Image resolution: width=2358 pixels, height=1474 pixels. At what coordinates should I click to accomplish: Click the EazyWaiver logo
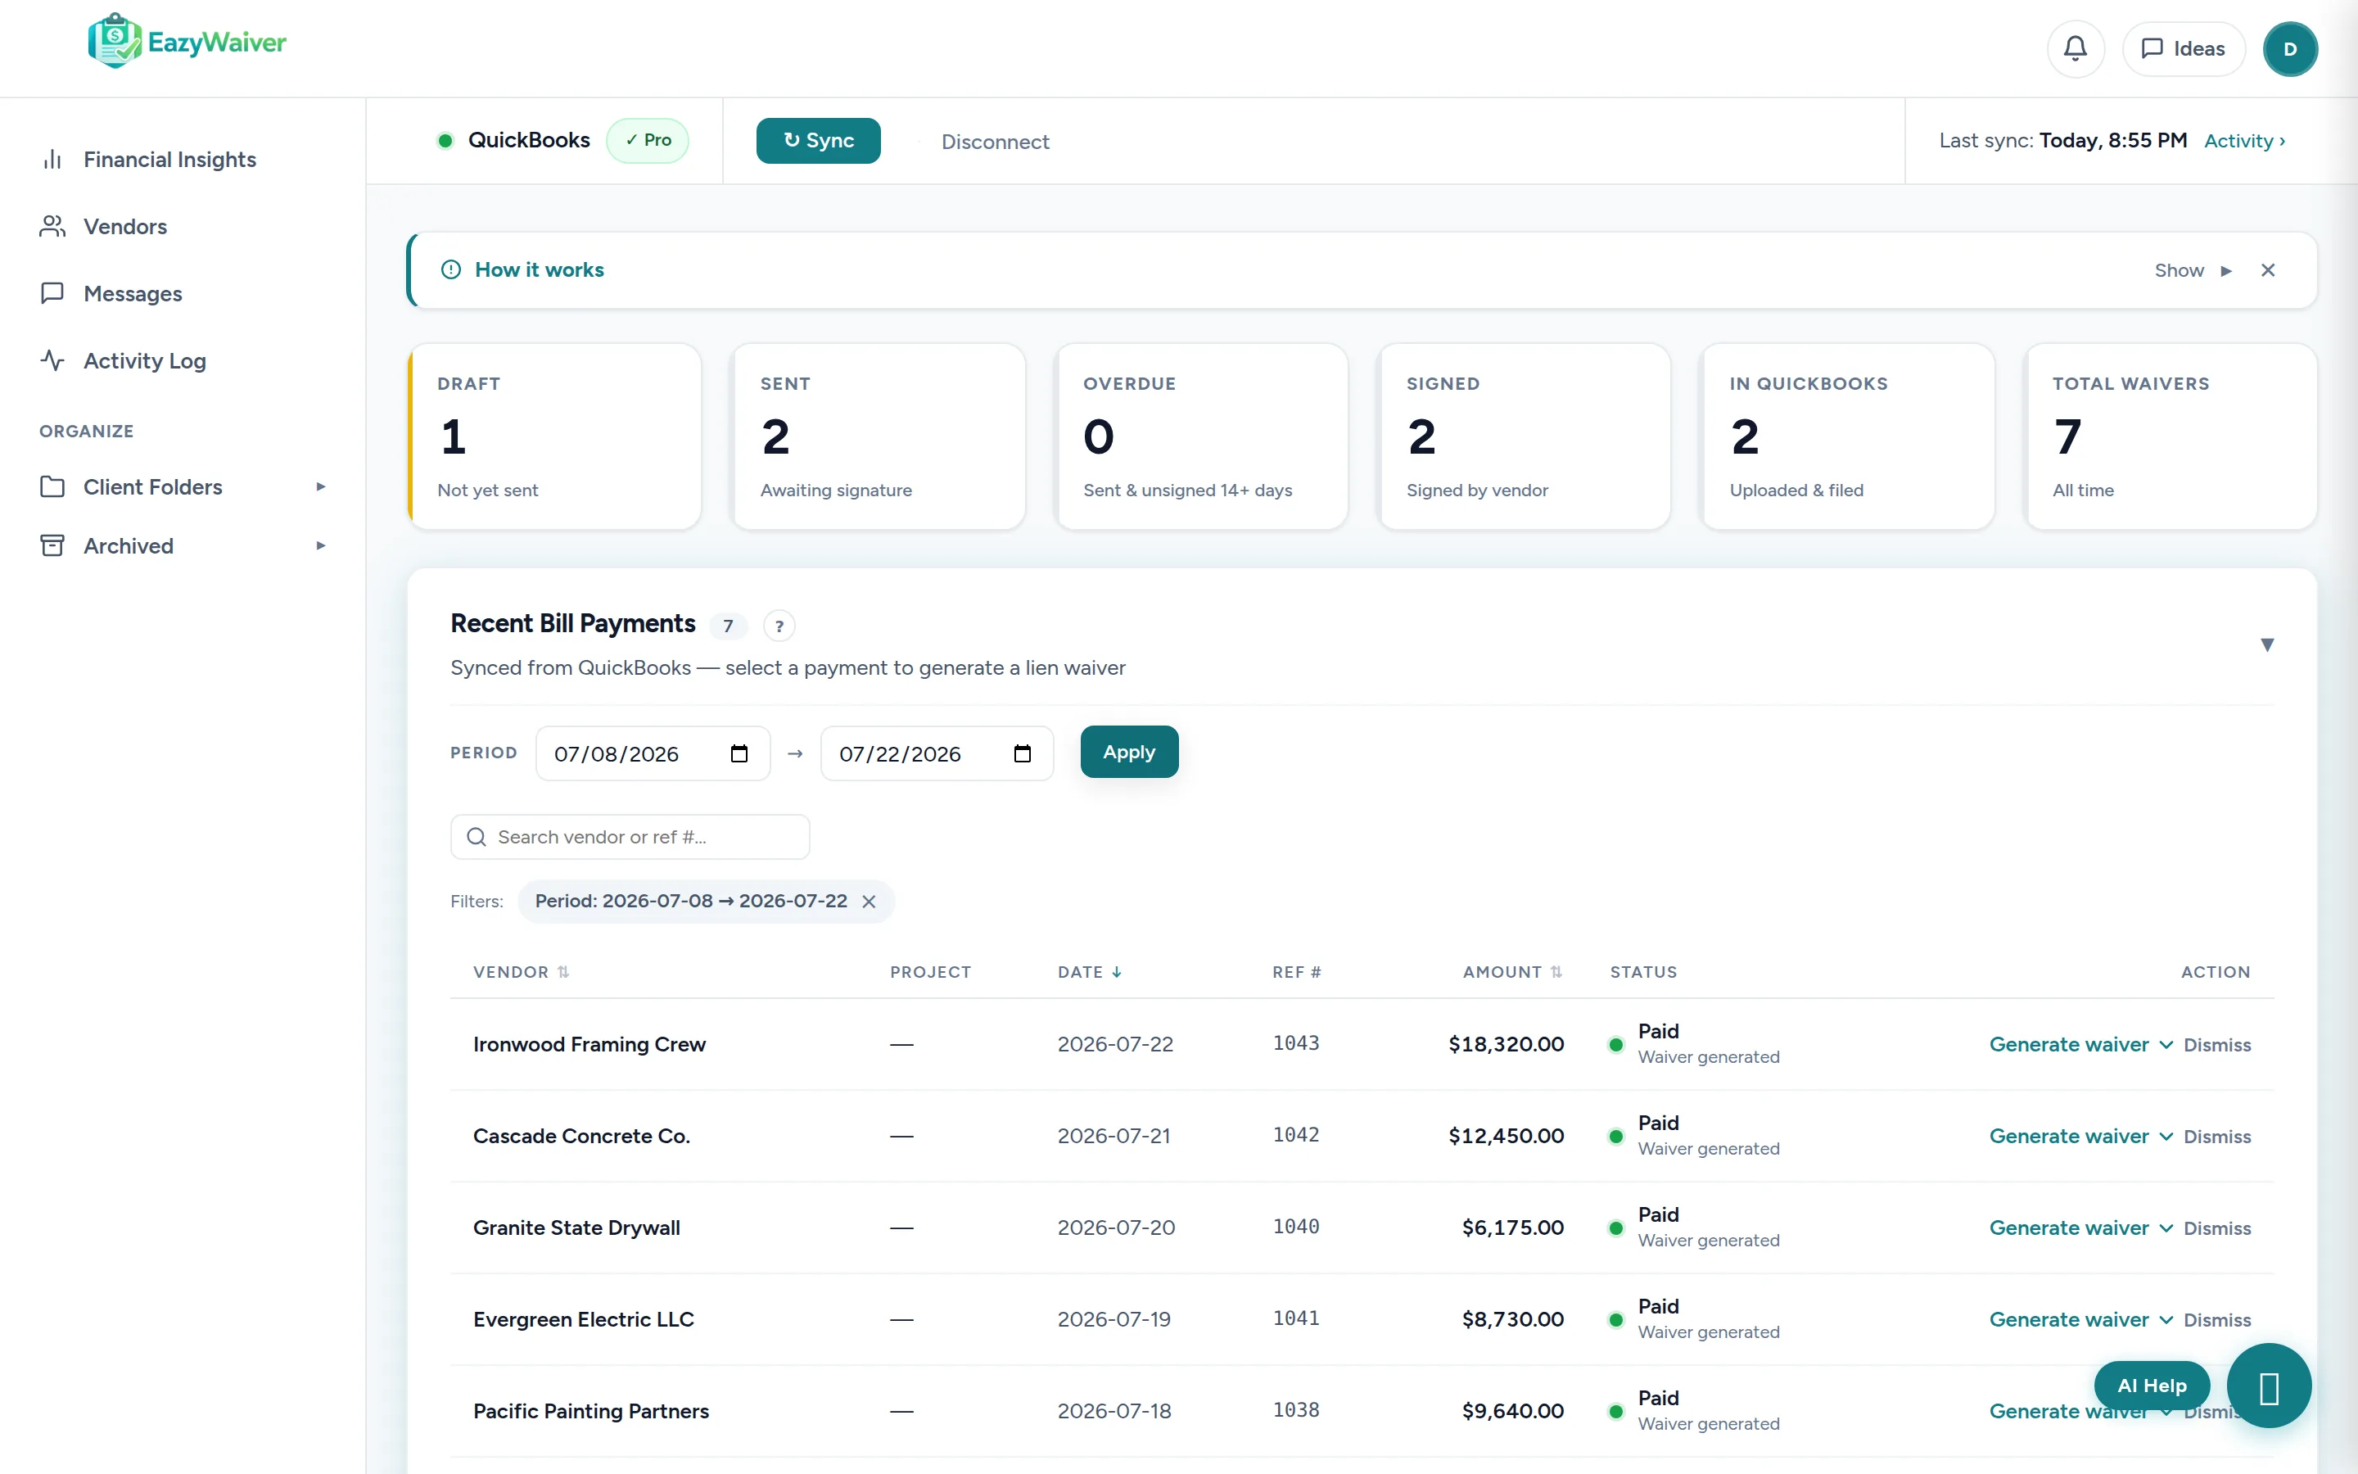tap(187, 42)
